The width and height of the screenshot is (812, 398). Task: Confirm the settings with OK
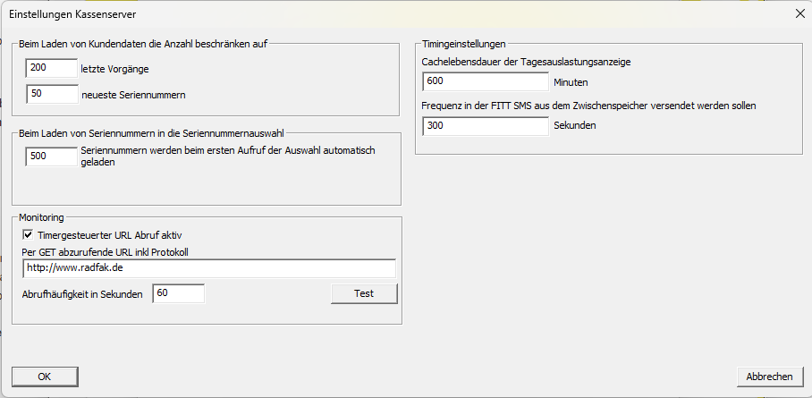click(x=44, y=377)
